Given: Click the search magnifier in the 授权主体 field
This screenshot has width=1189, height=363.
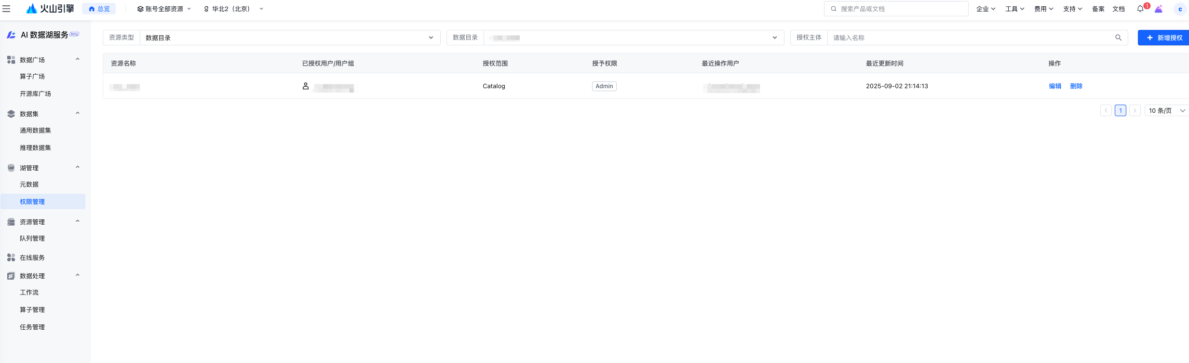Looking at the screenshot, I should coord(1118,38).
